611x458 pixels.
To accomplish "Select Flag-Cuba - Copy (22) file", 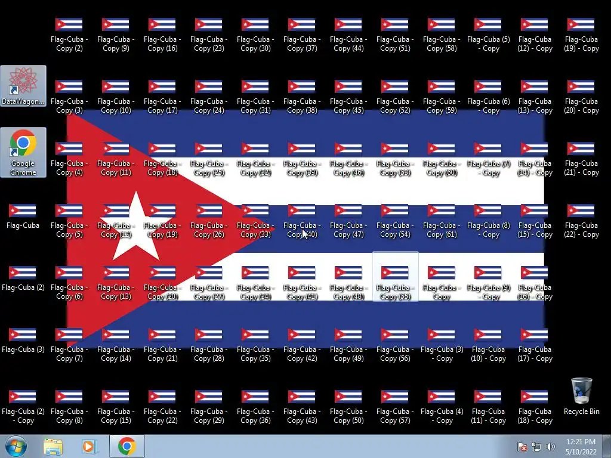I will pos(162,407).
